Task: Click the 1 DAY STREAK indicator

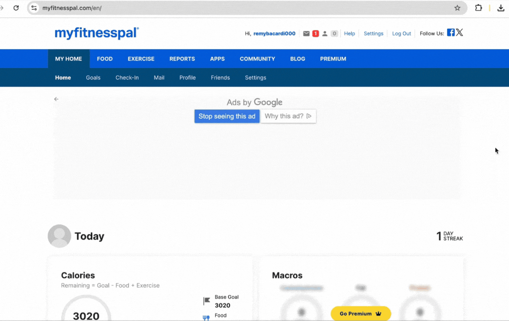Action: click(450, 236)
